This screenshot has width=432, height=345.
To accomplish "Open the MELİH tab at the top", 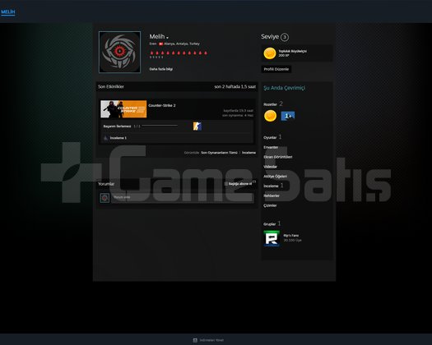I will point(7,11).
